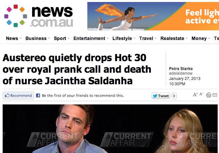The image size is (219, 153).
Task: Open the Travel section
Action: click(x=146, y=38)
